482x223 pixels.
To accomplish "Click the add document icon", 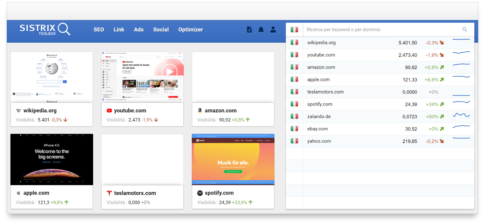I will point(249,30).
